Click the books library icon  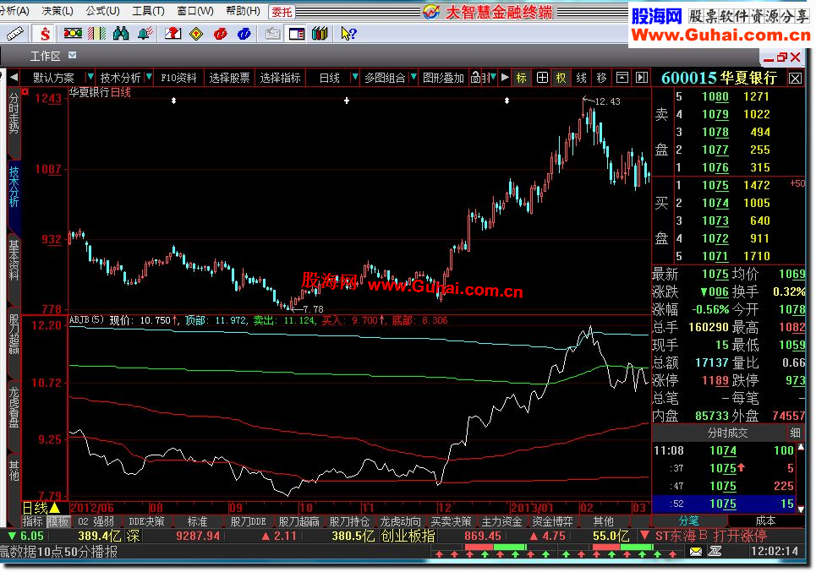click(x=320, y=34)
